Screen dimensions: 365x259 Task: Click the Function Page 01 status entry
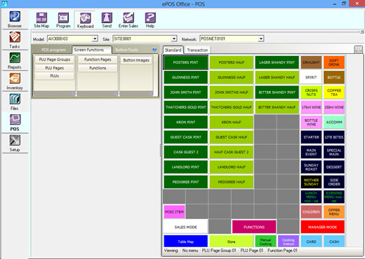point(282,251)
